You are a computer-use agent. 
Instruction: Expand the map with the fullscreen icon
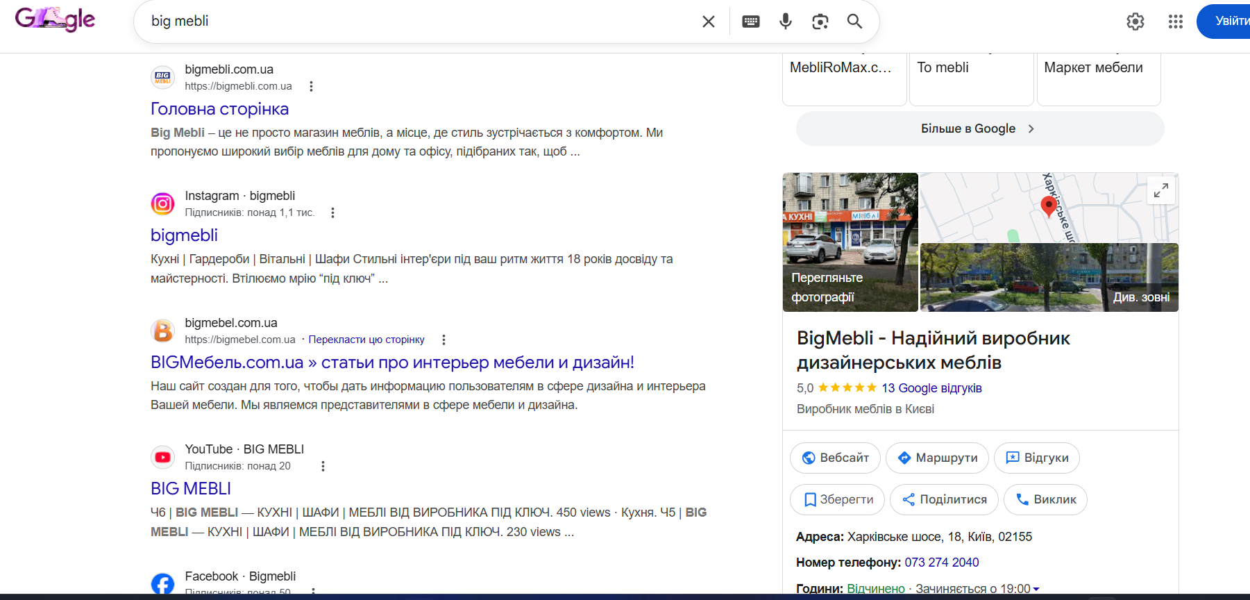tap(1161, 190)
